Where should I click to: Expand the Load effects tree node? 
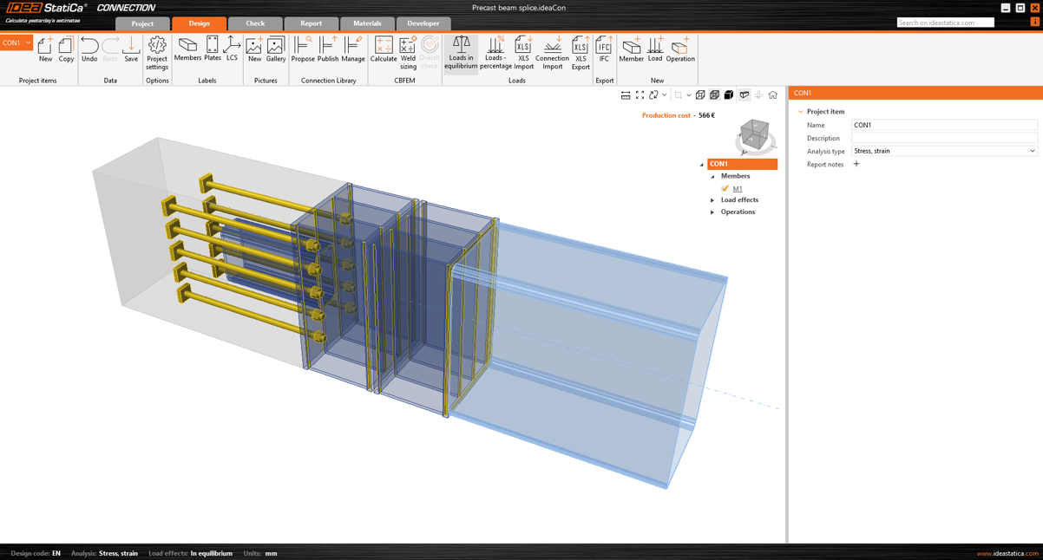712,200
